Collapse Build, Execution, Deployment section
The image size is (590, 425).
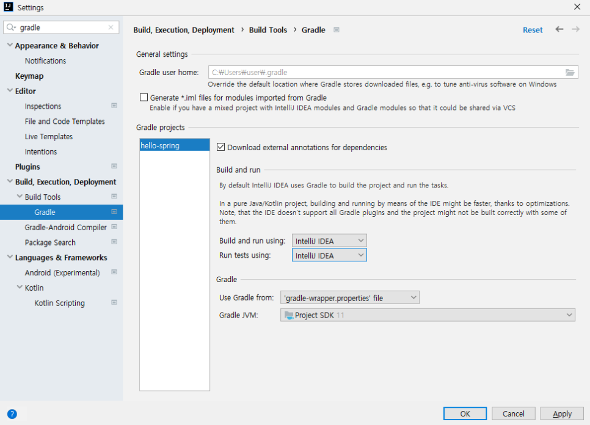pos(10,181)
